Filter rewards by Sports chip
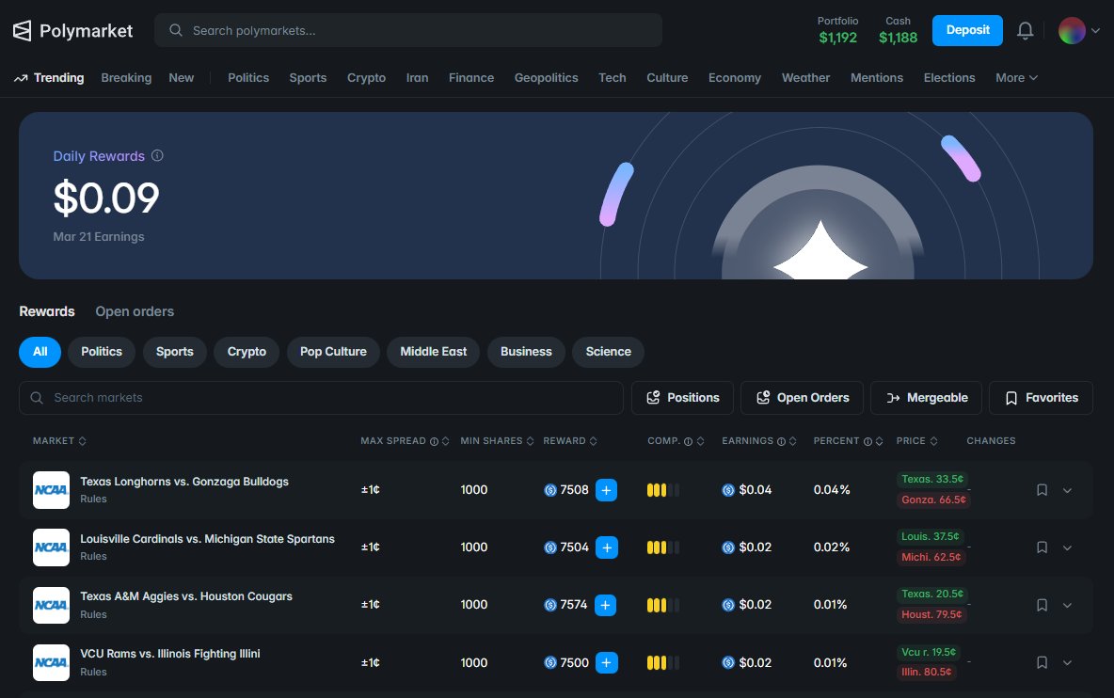1114x698 pixels. tap(175, 352)
